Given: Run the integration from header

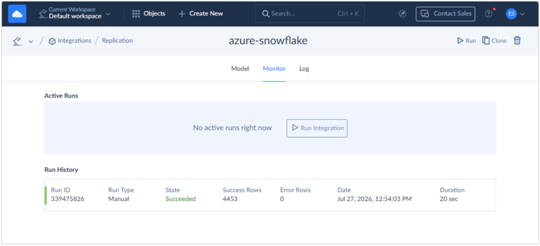Looking at the screenshot, I should (467, 41).
